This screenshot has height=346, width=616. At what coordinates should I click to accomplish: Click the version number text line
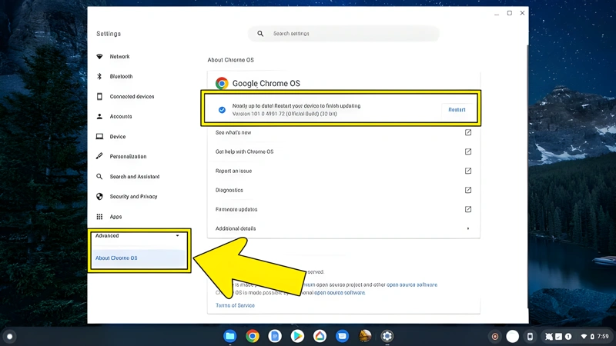(284, 114)
